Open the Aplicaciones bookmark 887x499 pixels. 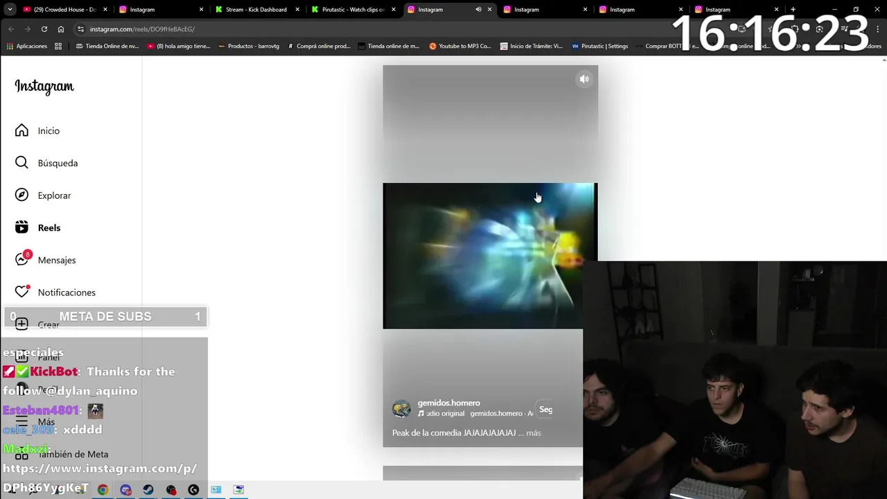point(27,46)
